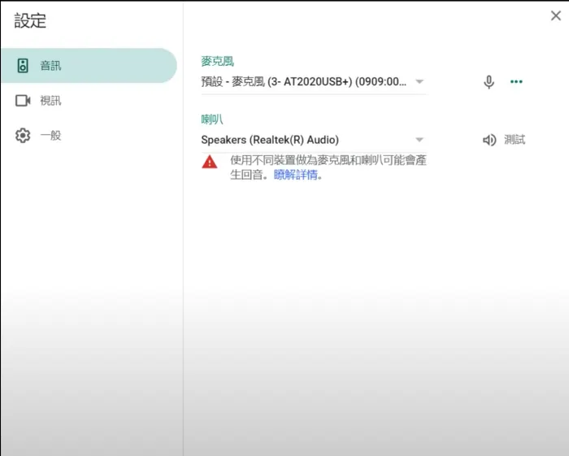The width and height of the screenshot is (569, 456).
Task: Click the microphone level icon
Action: [489, 82]
